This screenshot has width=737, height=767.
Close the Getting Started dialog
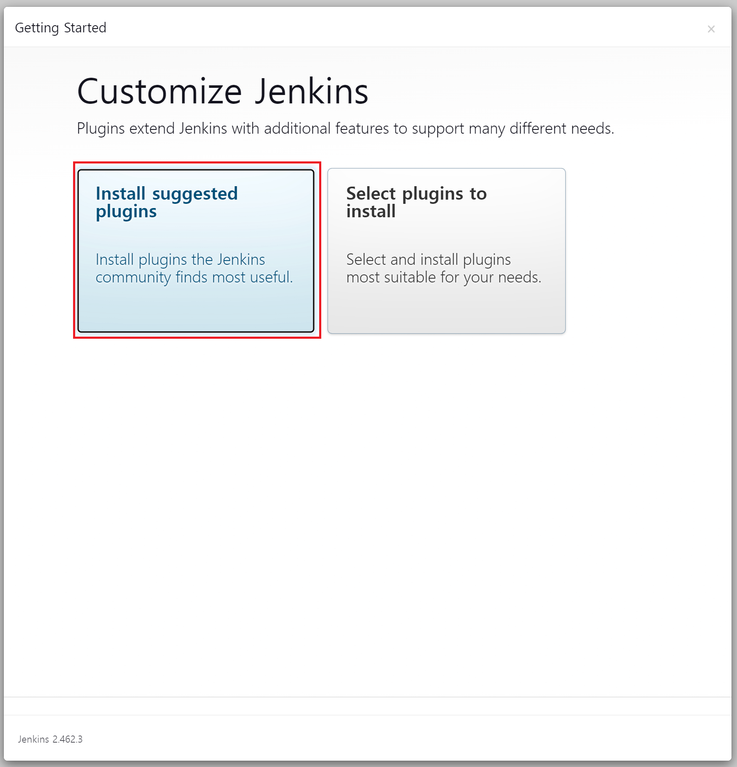tap(711, 29)
